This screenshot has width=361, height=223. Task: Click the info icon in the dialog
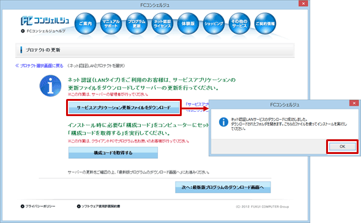(223, 122)
